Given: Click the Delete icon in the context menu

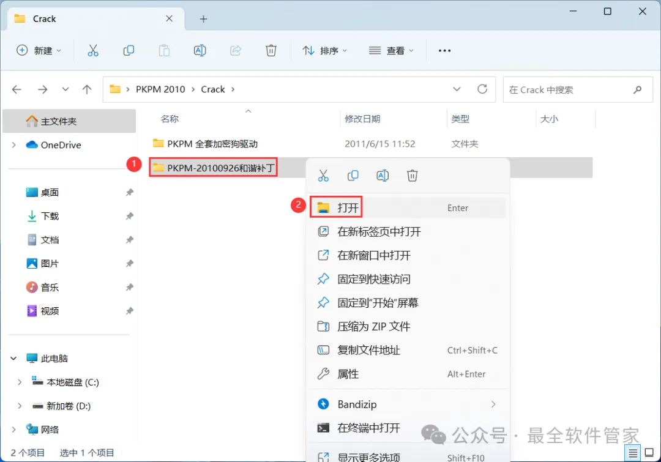Looking at the screenshot, I should (x=413, y=176).
